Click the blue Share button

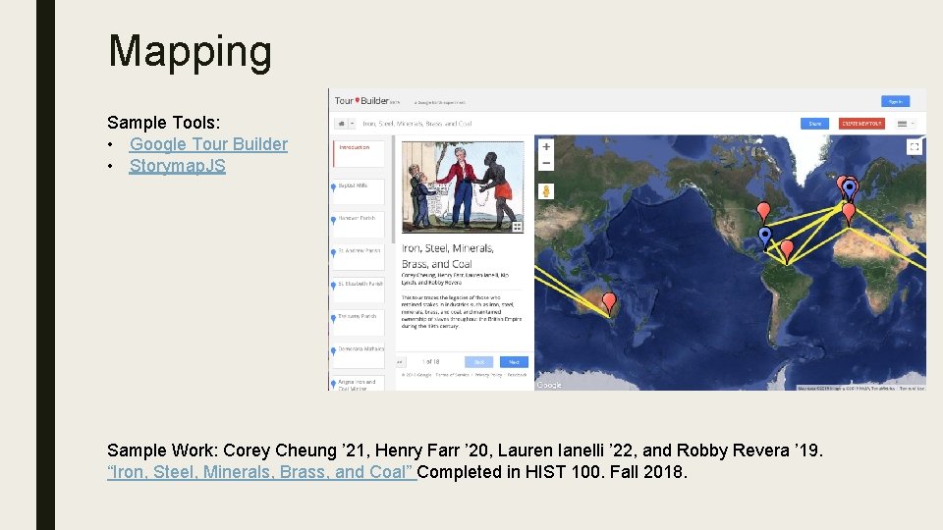point(815,124)
